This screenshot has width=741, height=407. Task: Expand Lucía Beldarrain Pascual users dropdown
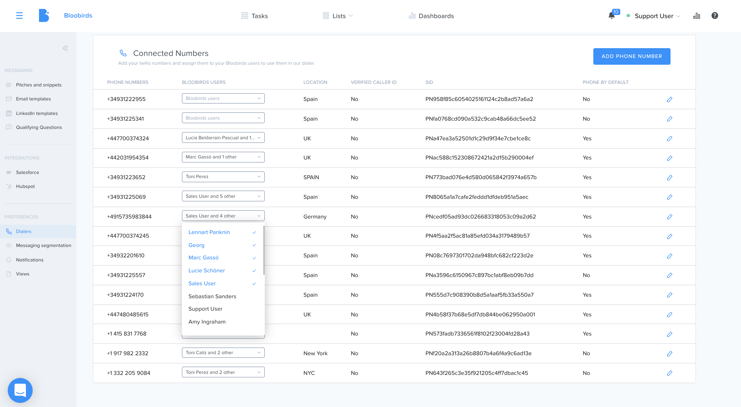[x=223, y=138]
